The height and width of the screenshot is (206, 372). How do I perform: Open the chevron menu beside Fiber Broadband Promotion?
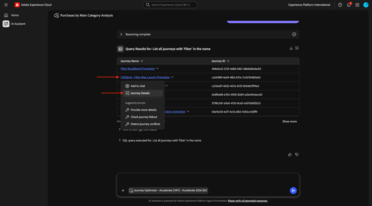click(157, 69)
